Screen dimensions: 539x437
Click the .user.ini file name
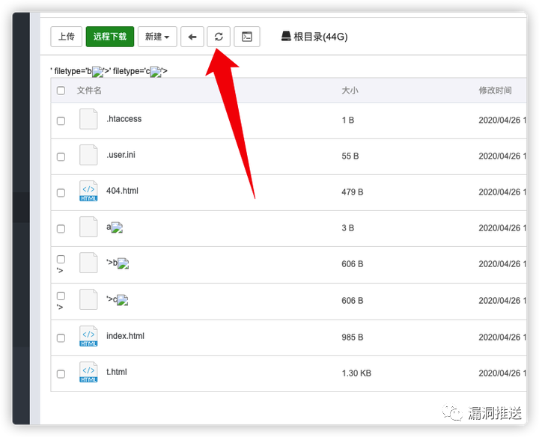click(121, 155)
